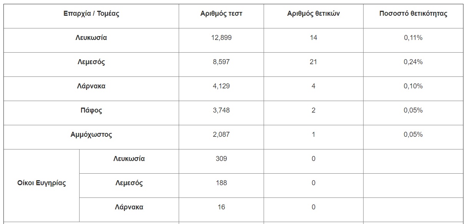Select the 309 tests cell
Image resolution: width=465 pixels, height=224 pixels.
[221, 159]
